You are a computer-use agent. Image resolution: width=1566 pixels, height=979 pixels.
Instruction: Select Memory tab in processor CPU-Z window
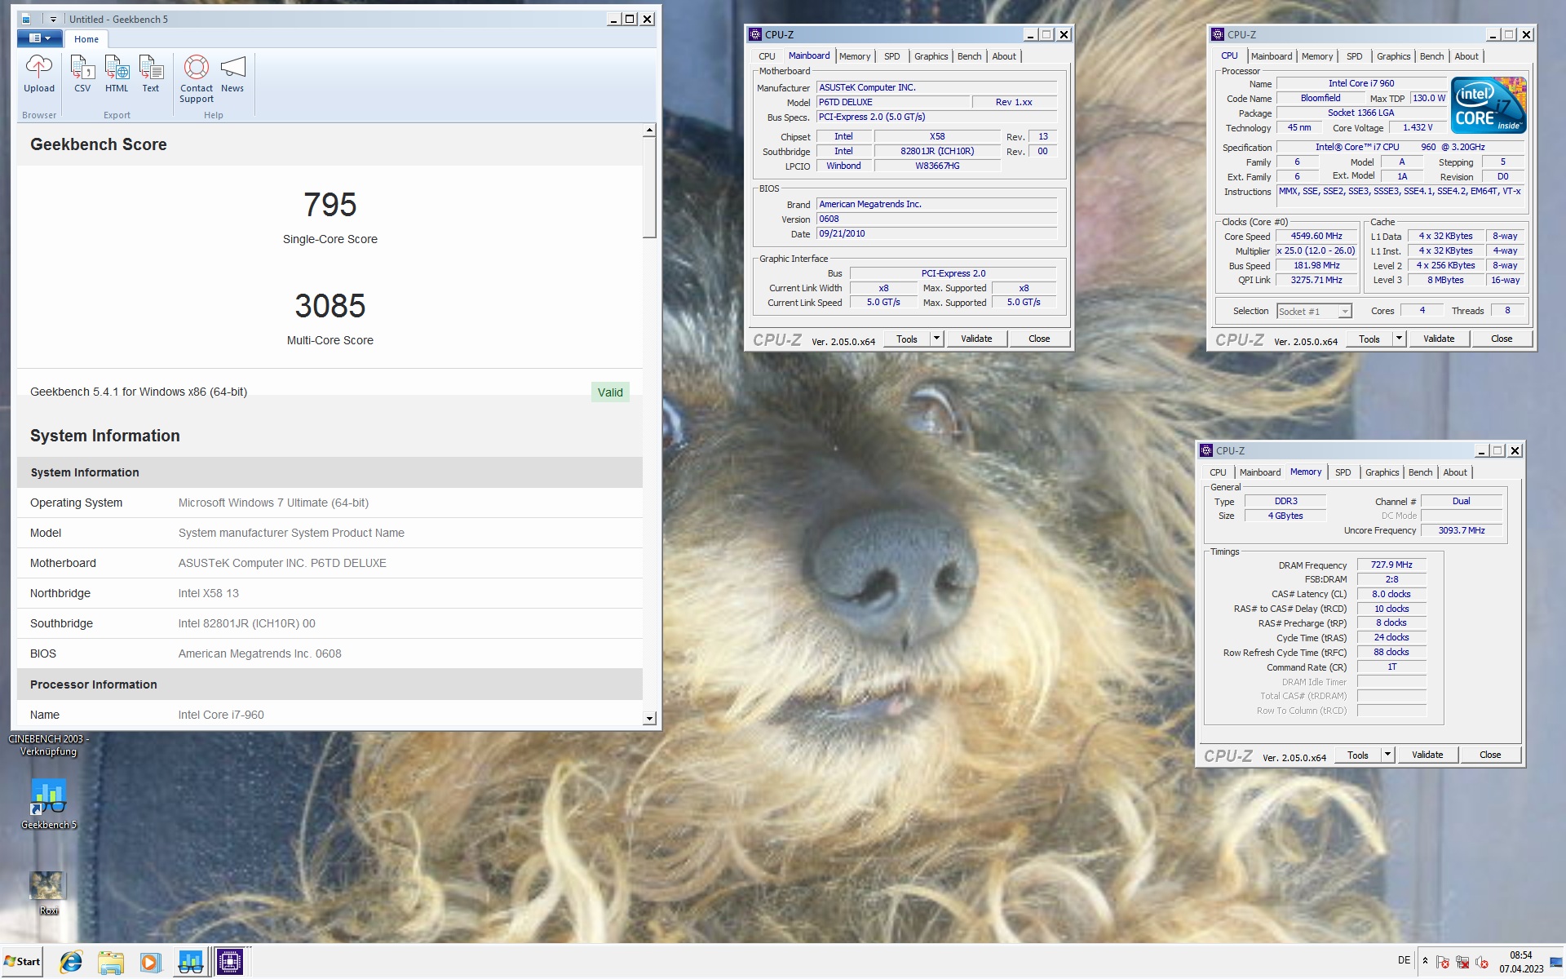click(x=1317, y=56)
